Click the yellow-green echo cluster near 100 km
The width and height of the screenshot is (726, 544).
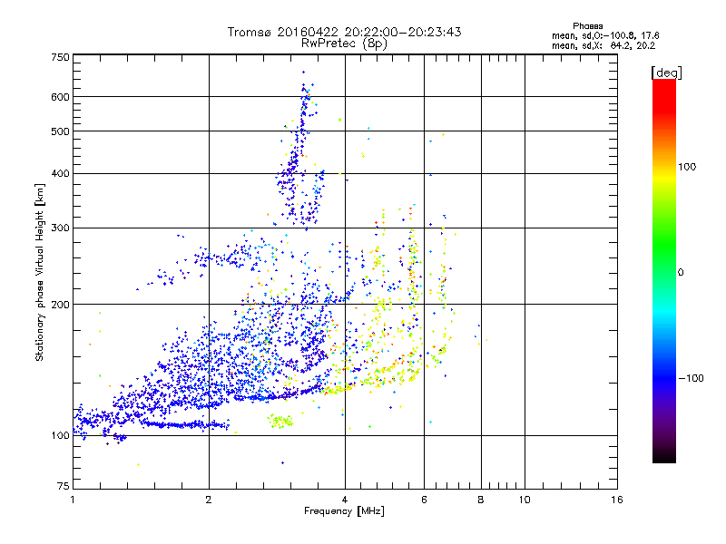tap(280, 422)
